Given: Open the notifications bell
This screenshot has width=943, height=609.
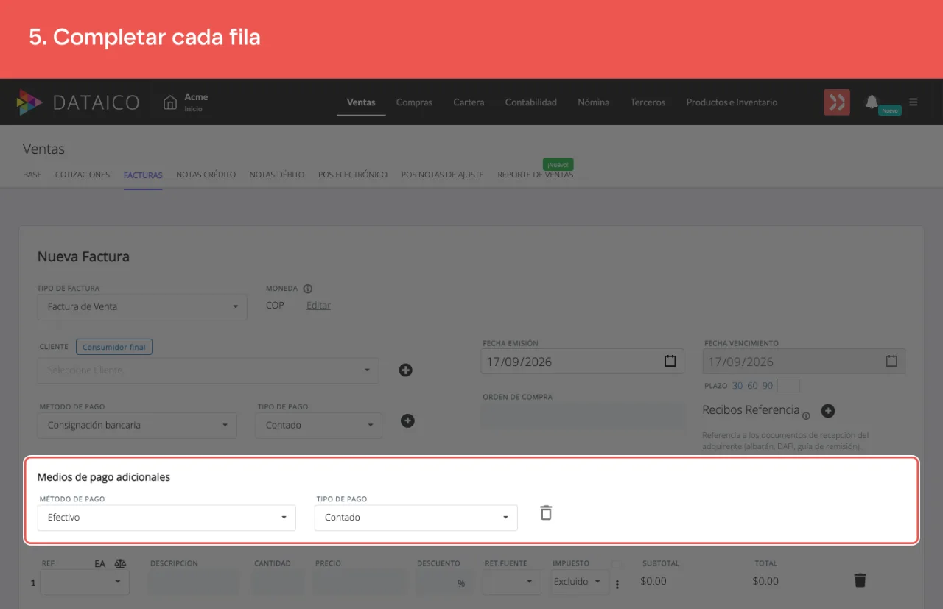Looking at the screenshot, I should pyautogui.click(x=872, y=102).
